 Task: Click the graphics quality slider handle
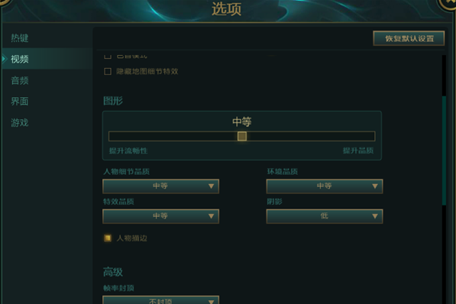point(242,136)
